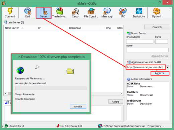Click the Kad Rete heading text
The width and height of the screenshot is (174, 130).
[133, 92]
